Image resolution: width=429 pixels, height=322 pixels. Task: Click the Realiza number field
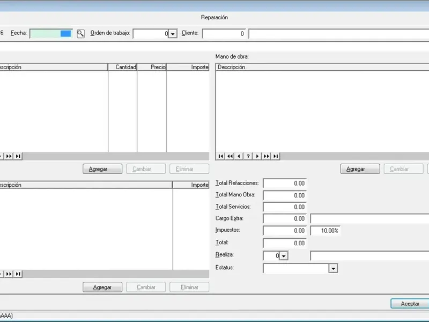pyautogui.click(x=271, y=256)
